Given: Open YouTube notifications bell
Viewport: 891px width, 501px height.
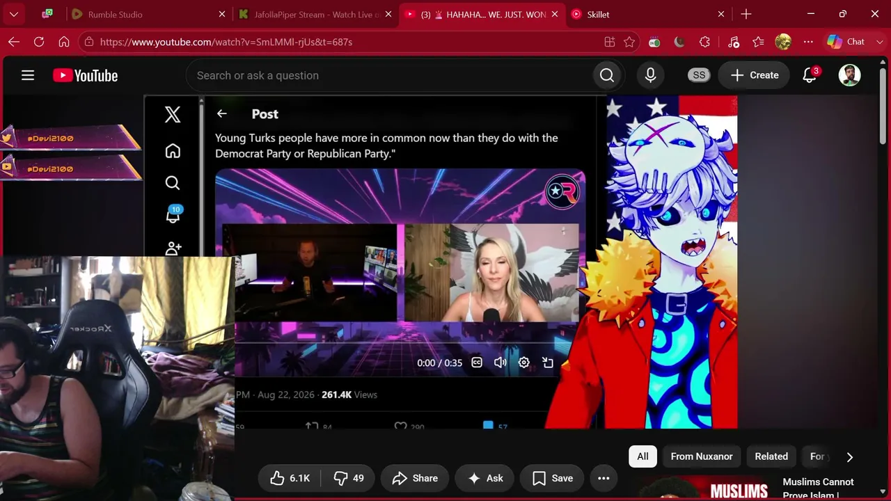Looking at the screenshot, I should tap(810, 75).
